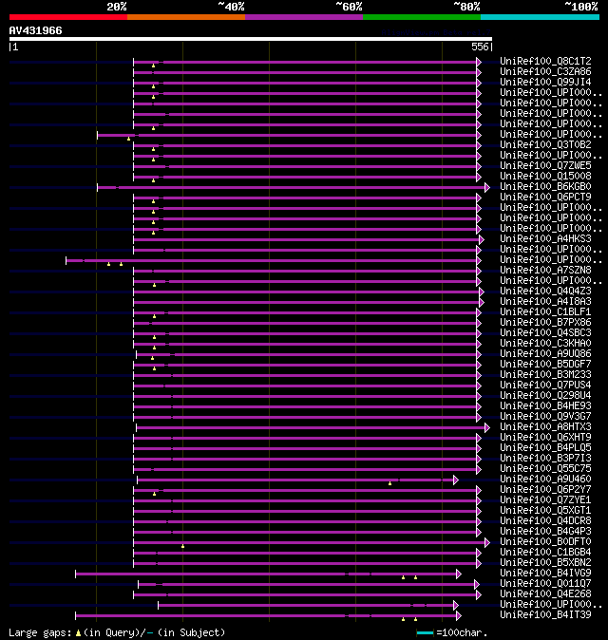
Task: Select the UniRef100_Q7ZYE1 label
Action: coord(545,500)
